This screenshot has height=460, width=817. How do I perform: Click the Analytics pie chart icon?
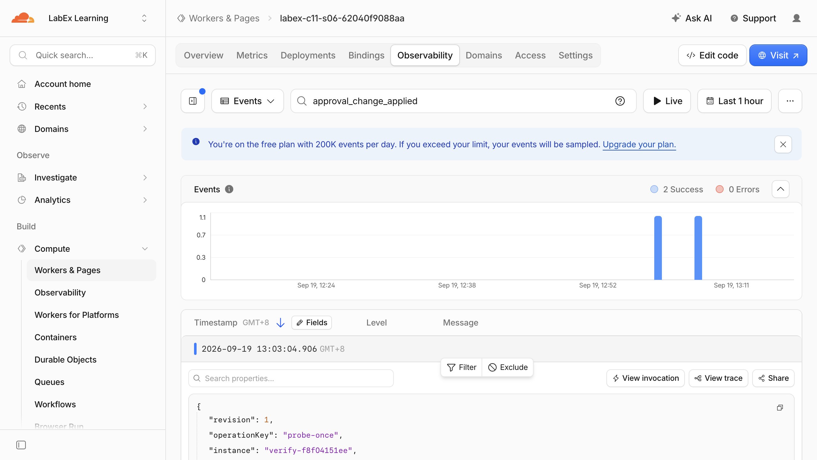22,200
